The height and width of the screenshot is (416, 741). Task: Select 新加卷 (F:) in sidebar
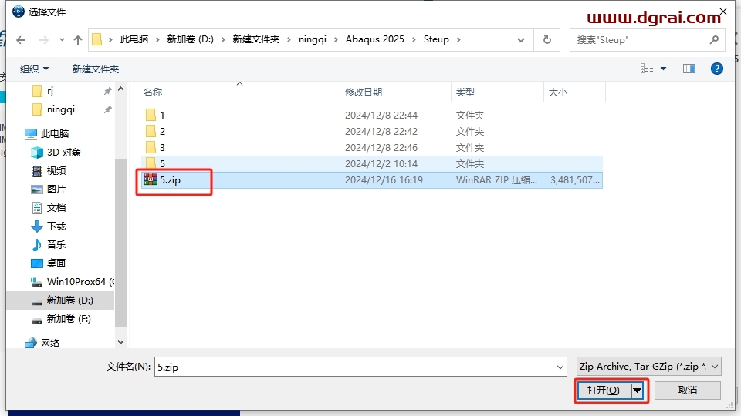(69, 319)
